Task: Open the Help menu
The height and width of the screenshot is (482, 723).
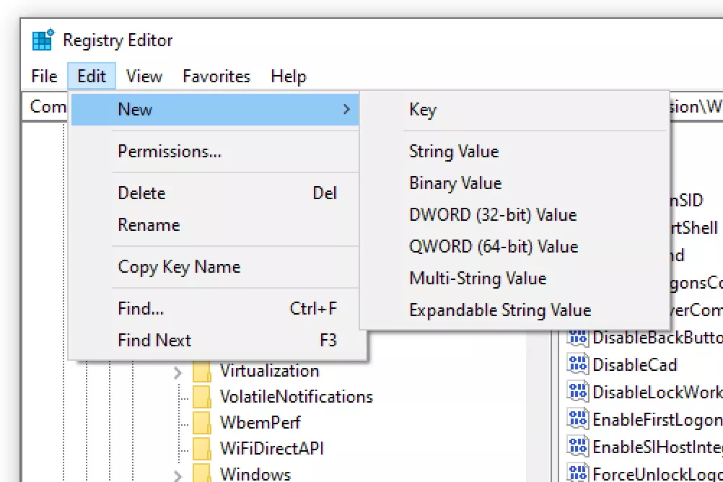Action: 288,76
